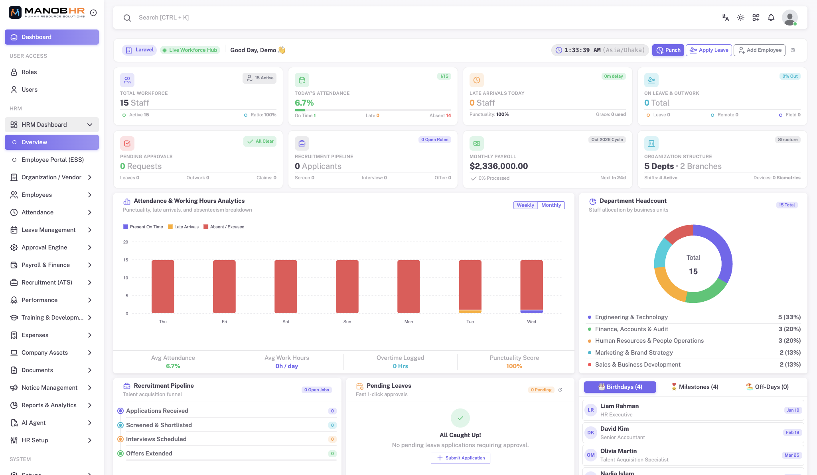Toggle Late Arrivals legend series
The height and width of the screenshot is (475, 817).
(x=184, y=227)
